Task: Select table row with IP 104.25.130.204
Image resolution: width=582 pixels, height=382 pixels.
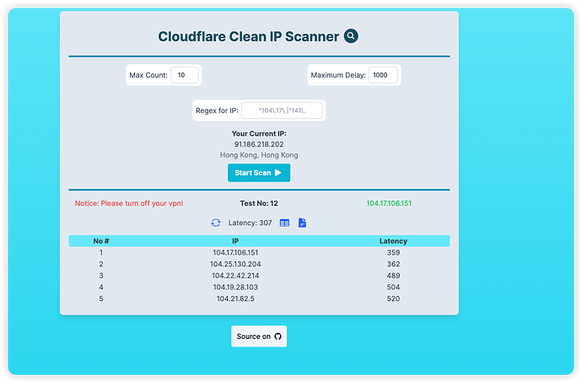Action: pyautogui.click(x=259, y=264)
